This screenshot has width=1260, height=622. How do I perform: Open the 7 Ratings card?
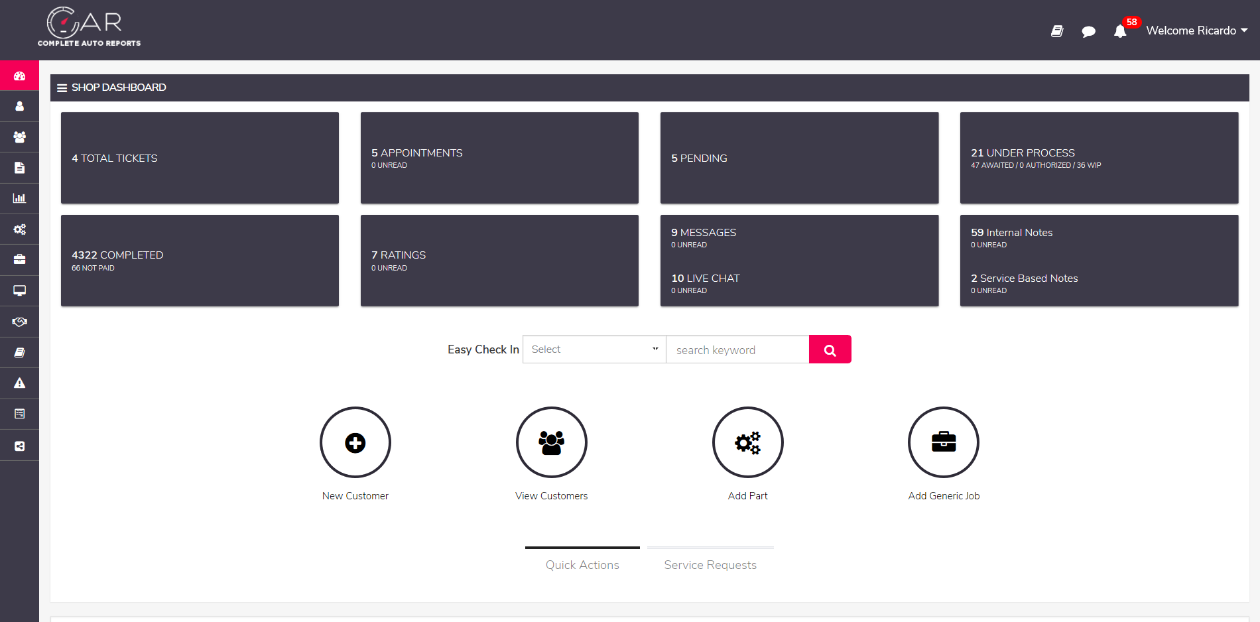point(499,261)
